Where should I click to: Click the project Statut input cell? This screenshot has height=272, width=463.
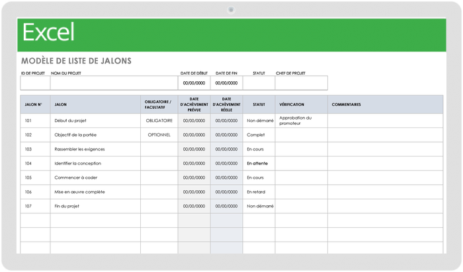tap(259, 83)
